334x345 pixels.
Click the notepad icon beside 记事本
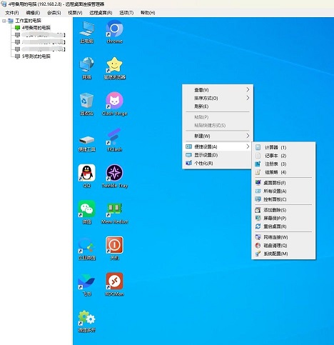click(x=258, y=156)
